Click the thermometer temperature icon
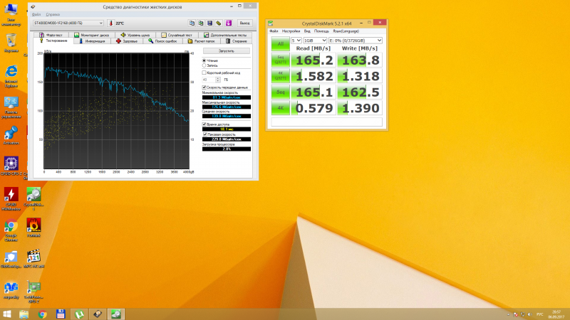This screenshot has height=320, width=570. [x=110, y=23]
